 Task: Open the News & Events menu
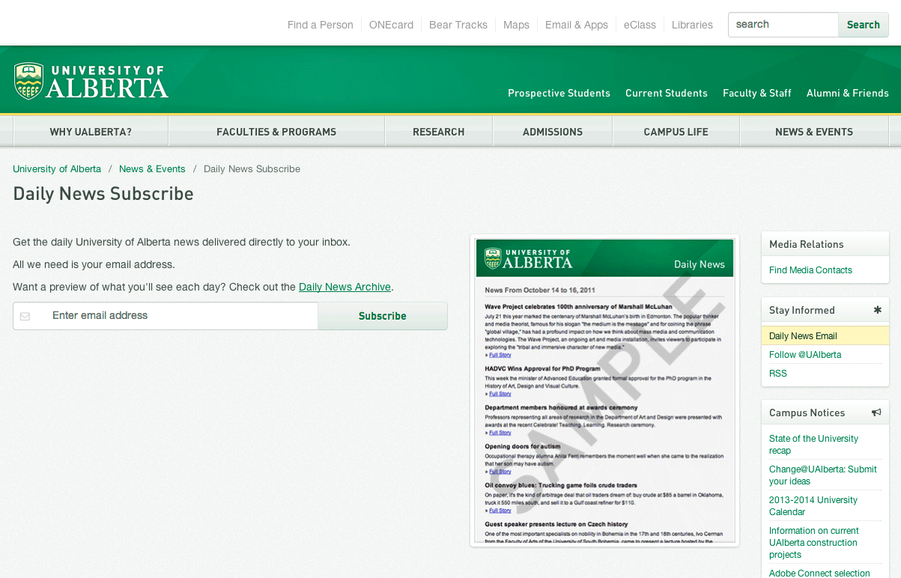(814, 132)
